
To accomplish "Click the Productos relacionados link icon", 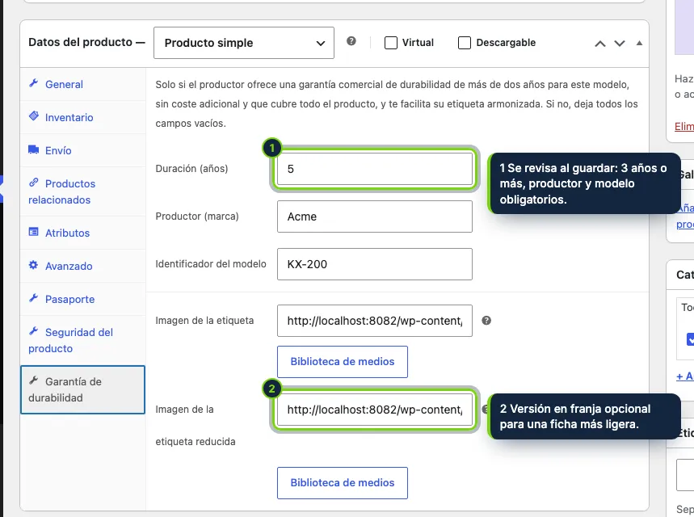I will (x=34, y=182).
